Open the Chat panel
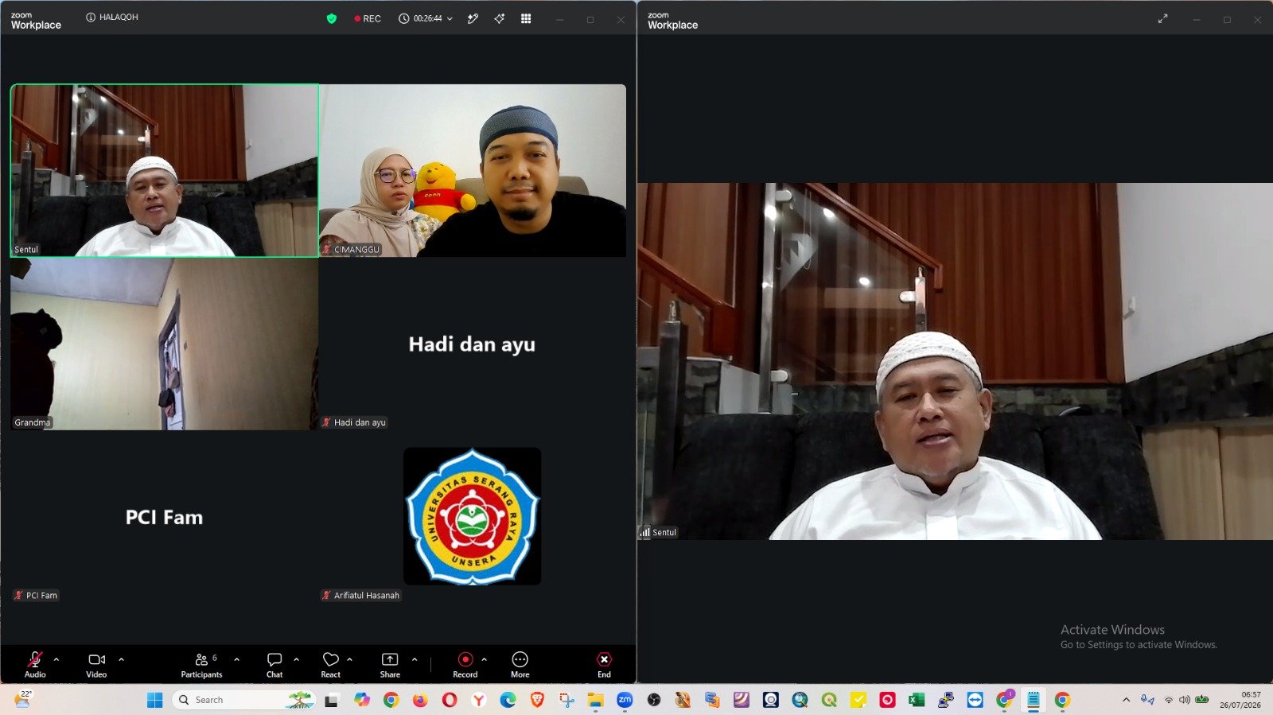The width and height of the screenshot is (1273, 715). pyautogui.click(x=274, y=665)
